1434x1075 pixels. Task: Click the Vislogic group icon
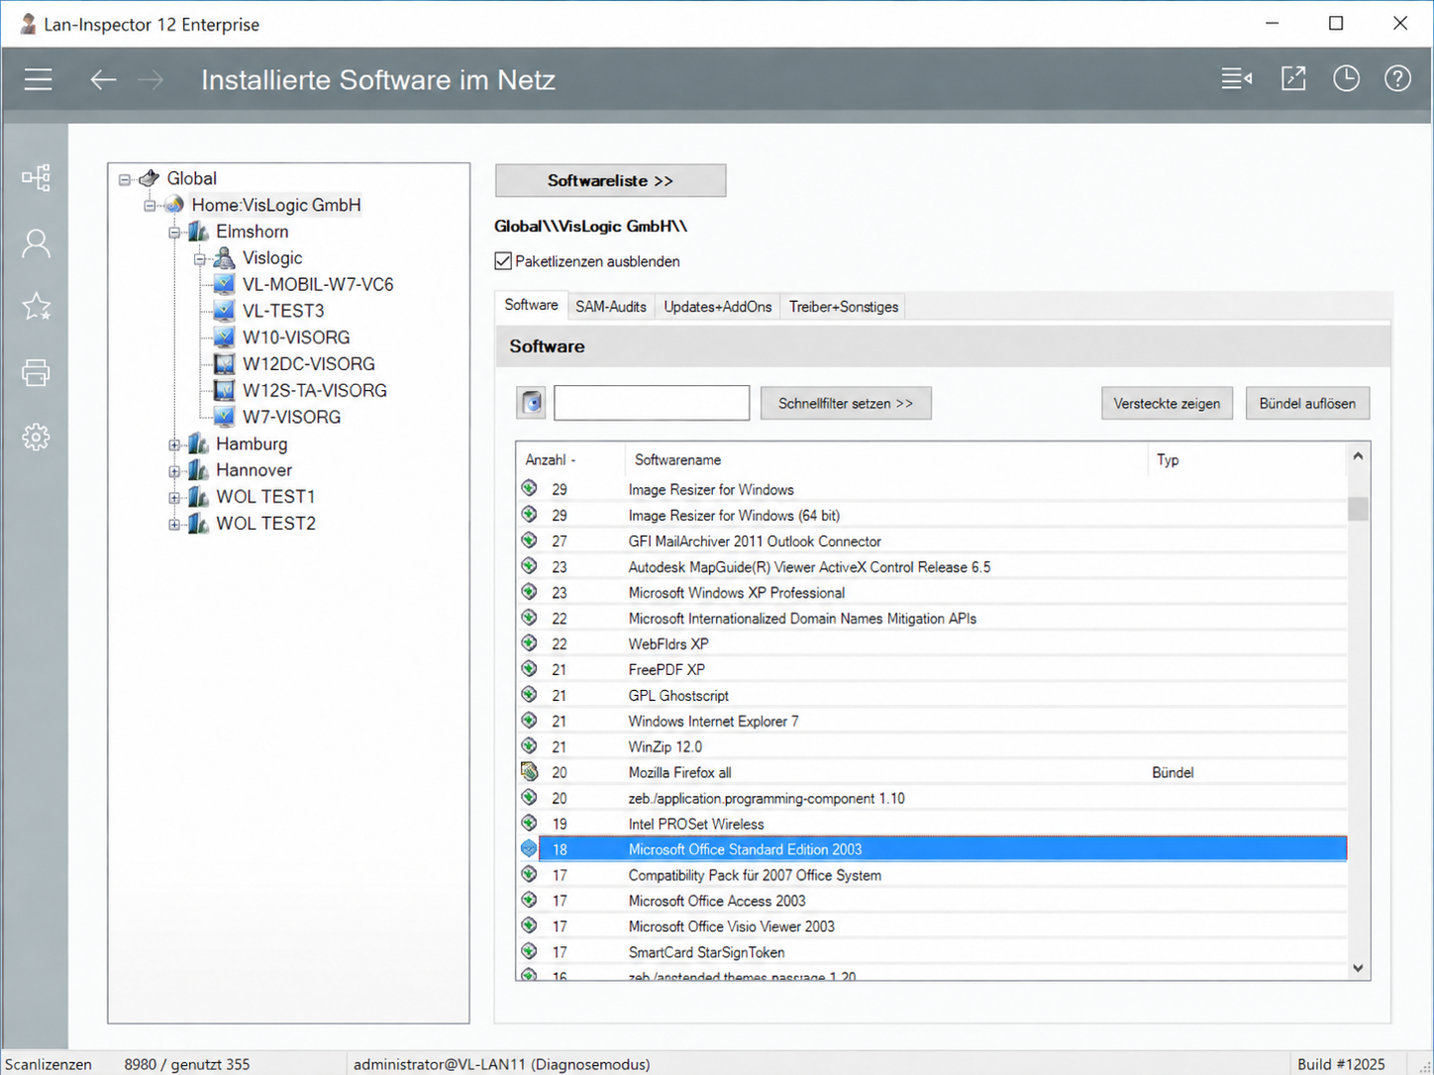tap(225, 257)
